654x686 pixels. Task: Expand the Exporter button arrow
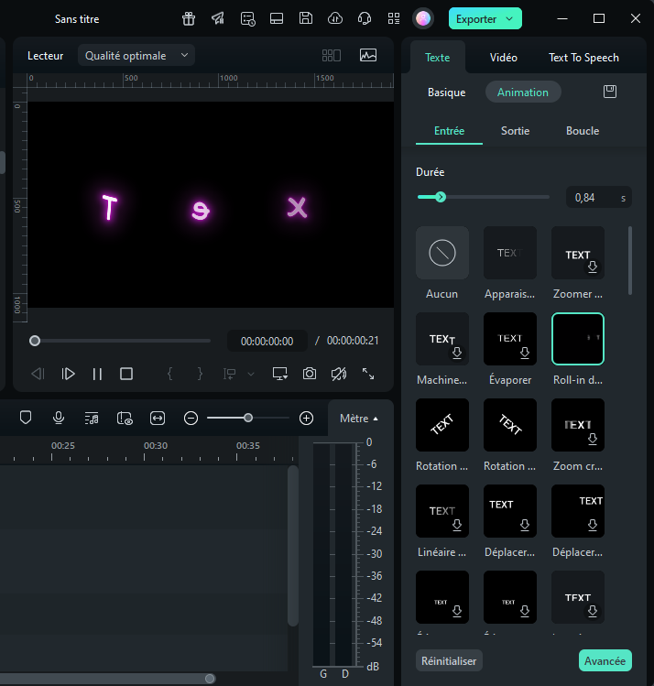tap(509, 19)
